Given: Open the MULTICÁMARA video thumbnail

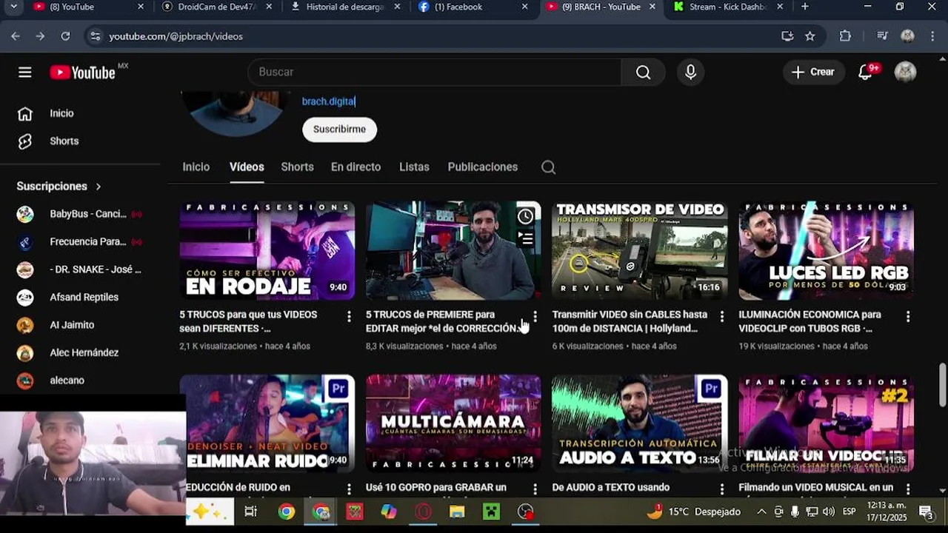Looking at the screenshot, I should [x=453, y=423].
